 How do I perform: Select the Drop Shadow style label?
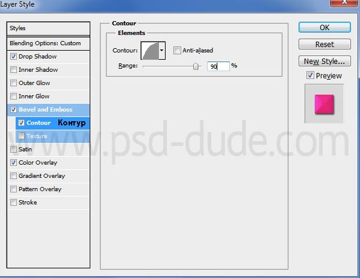pyautogui.click(x=38, y=56)
